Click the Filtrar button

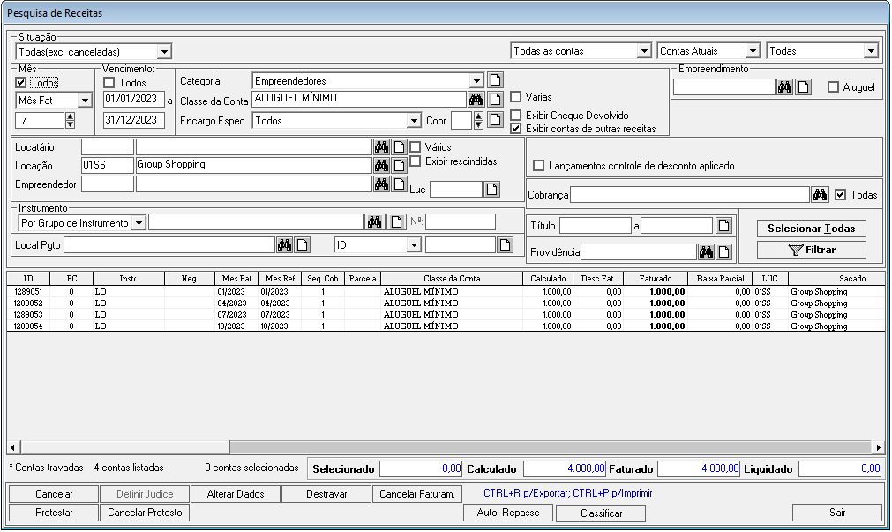[811, 251]
